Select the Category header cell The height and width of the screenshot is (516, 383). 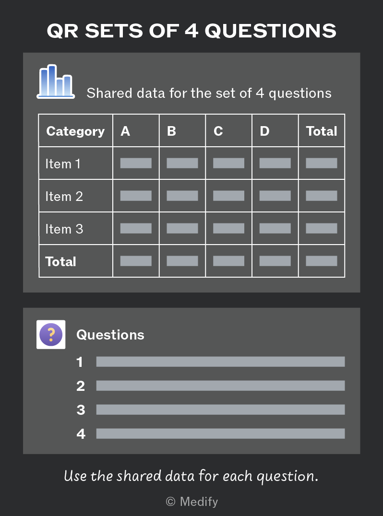click(75, 131)
